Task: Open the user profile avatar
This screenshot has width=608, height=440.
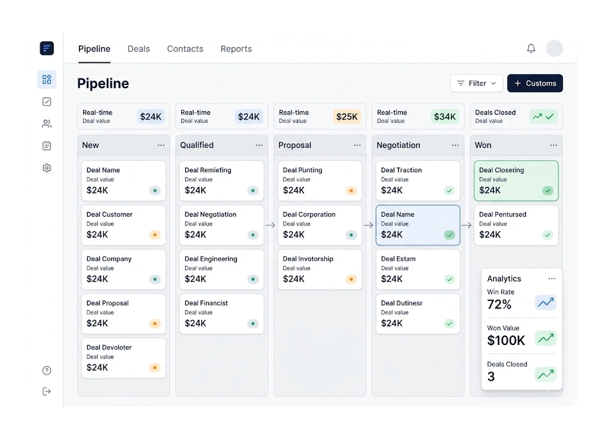Action: pos(554,49)
